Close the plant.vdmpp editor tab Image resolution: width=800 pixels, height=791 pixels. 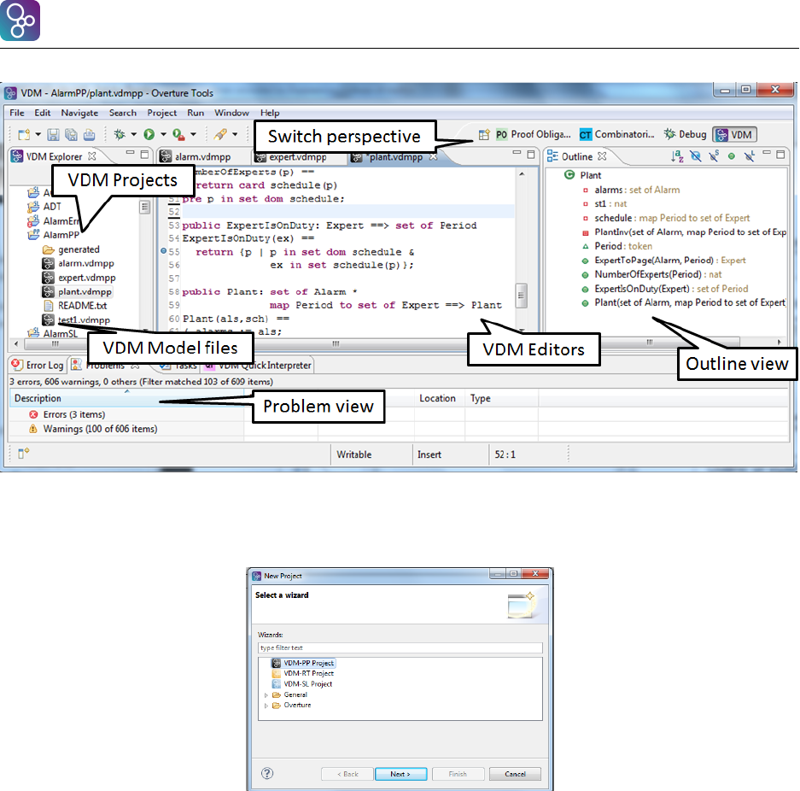point(433,156)
